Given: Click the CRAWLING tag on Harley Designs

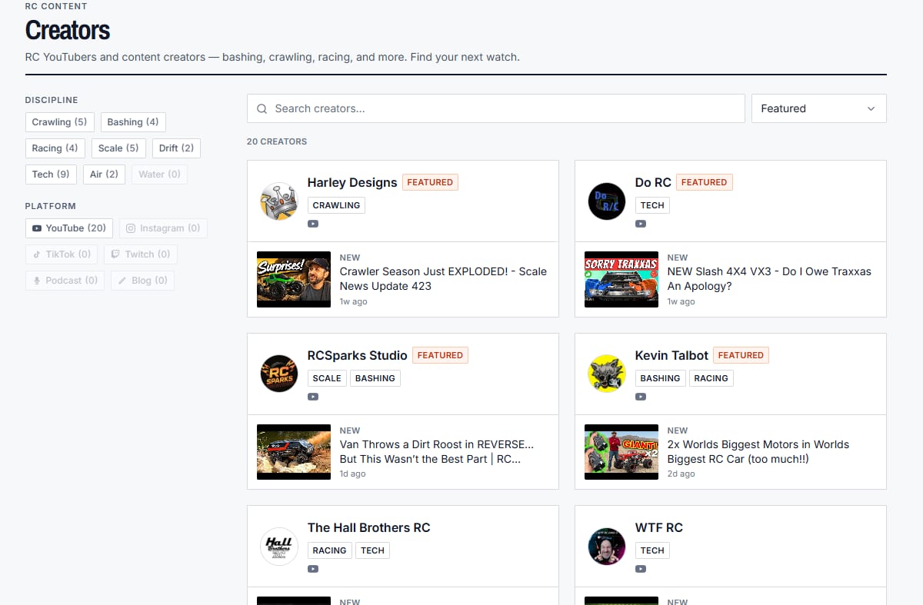Looking at the screenshot, I should tap(336, 205).
